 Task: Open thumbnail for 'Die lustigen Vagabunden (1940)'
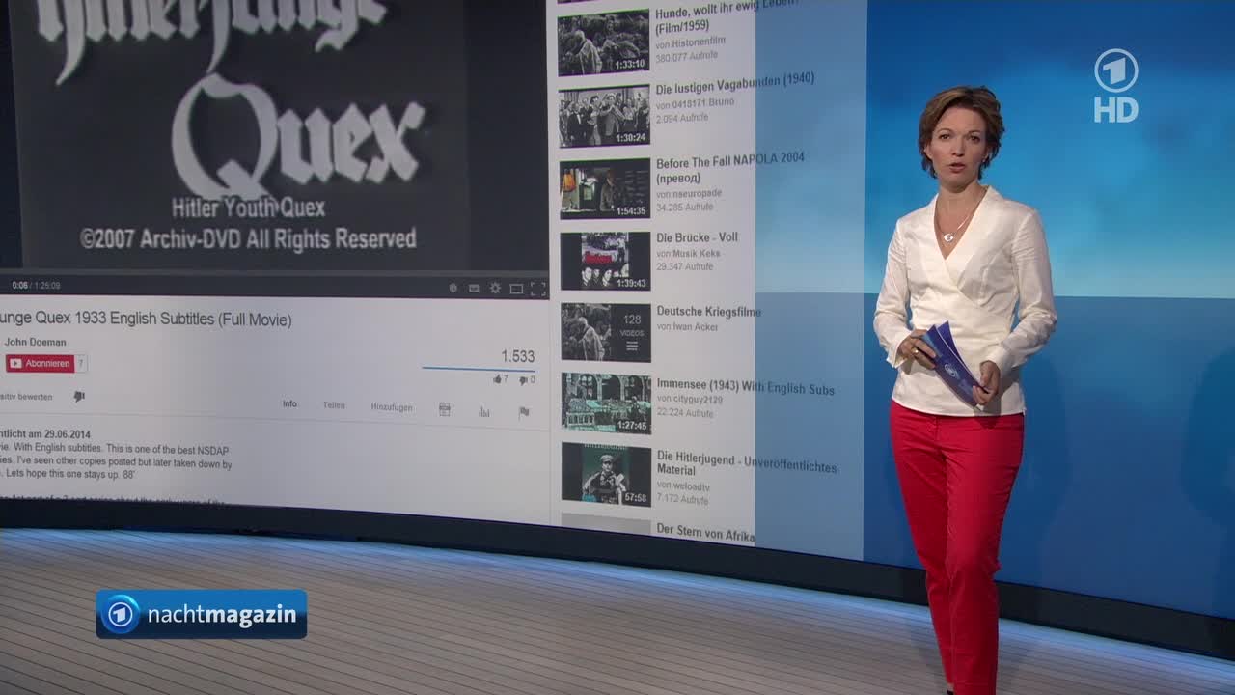tap(604, 116)
